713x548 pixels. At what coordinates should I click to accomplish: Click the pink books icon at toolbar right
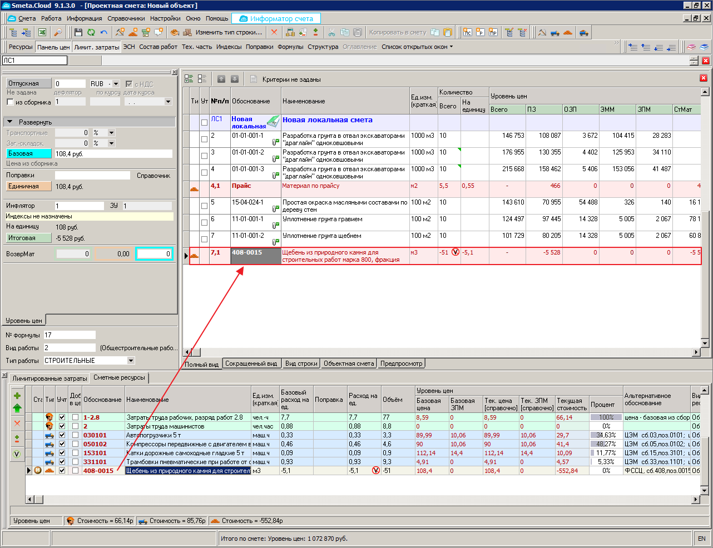[691, 47]
